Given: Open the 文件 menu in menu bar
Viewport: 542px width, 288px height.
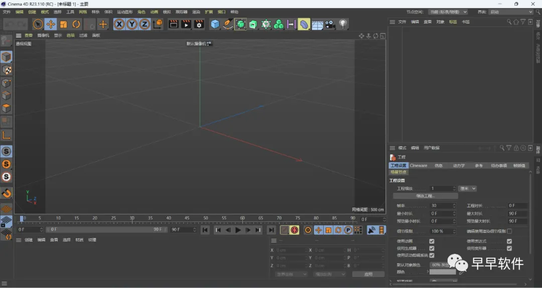Looking at the screenshot, I should 7,12.
